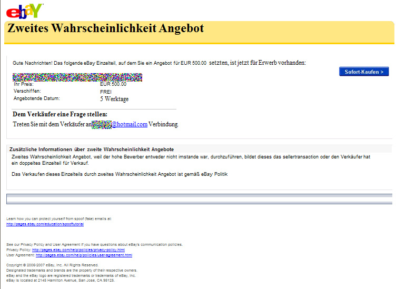Click the Gute Nachrichten intro sentence
396x289 pixels.
coord(159,63)
